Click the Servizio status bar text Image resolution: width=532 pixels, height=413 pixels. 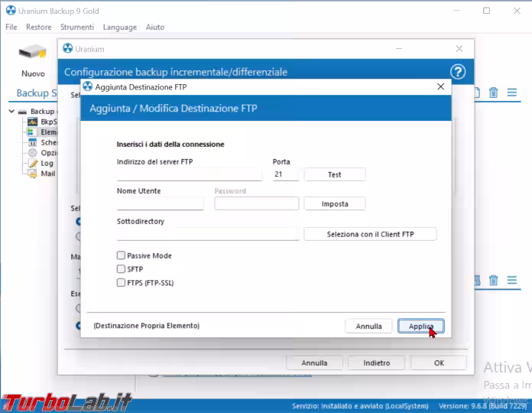click(x=360, y=406)
